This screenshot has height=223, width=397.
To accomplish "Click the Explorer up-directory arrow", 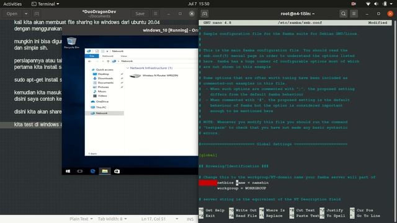I will (108, 61).
